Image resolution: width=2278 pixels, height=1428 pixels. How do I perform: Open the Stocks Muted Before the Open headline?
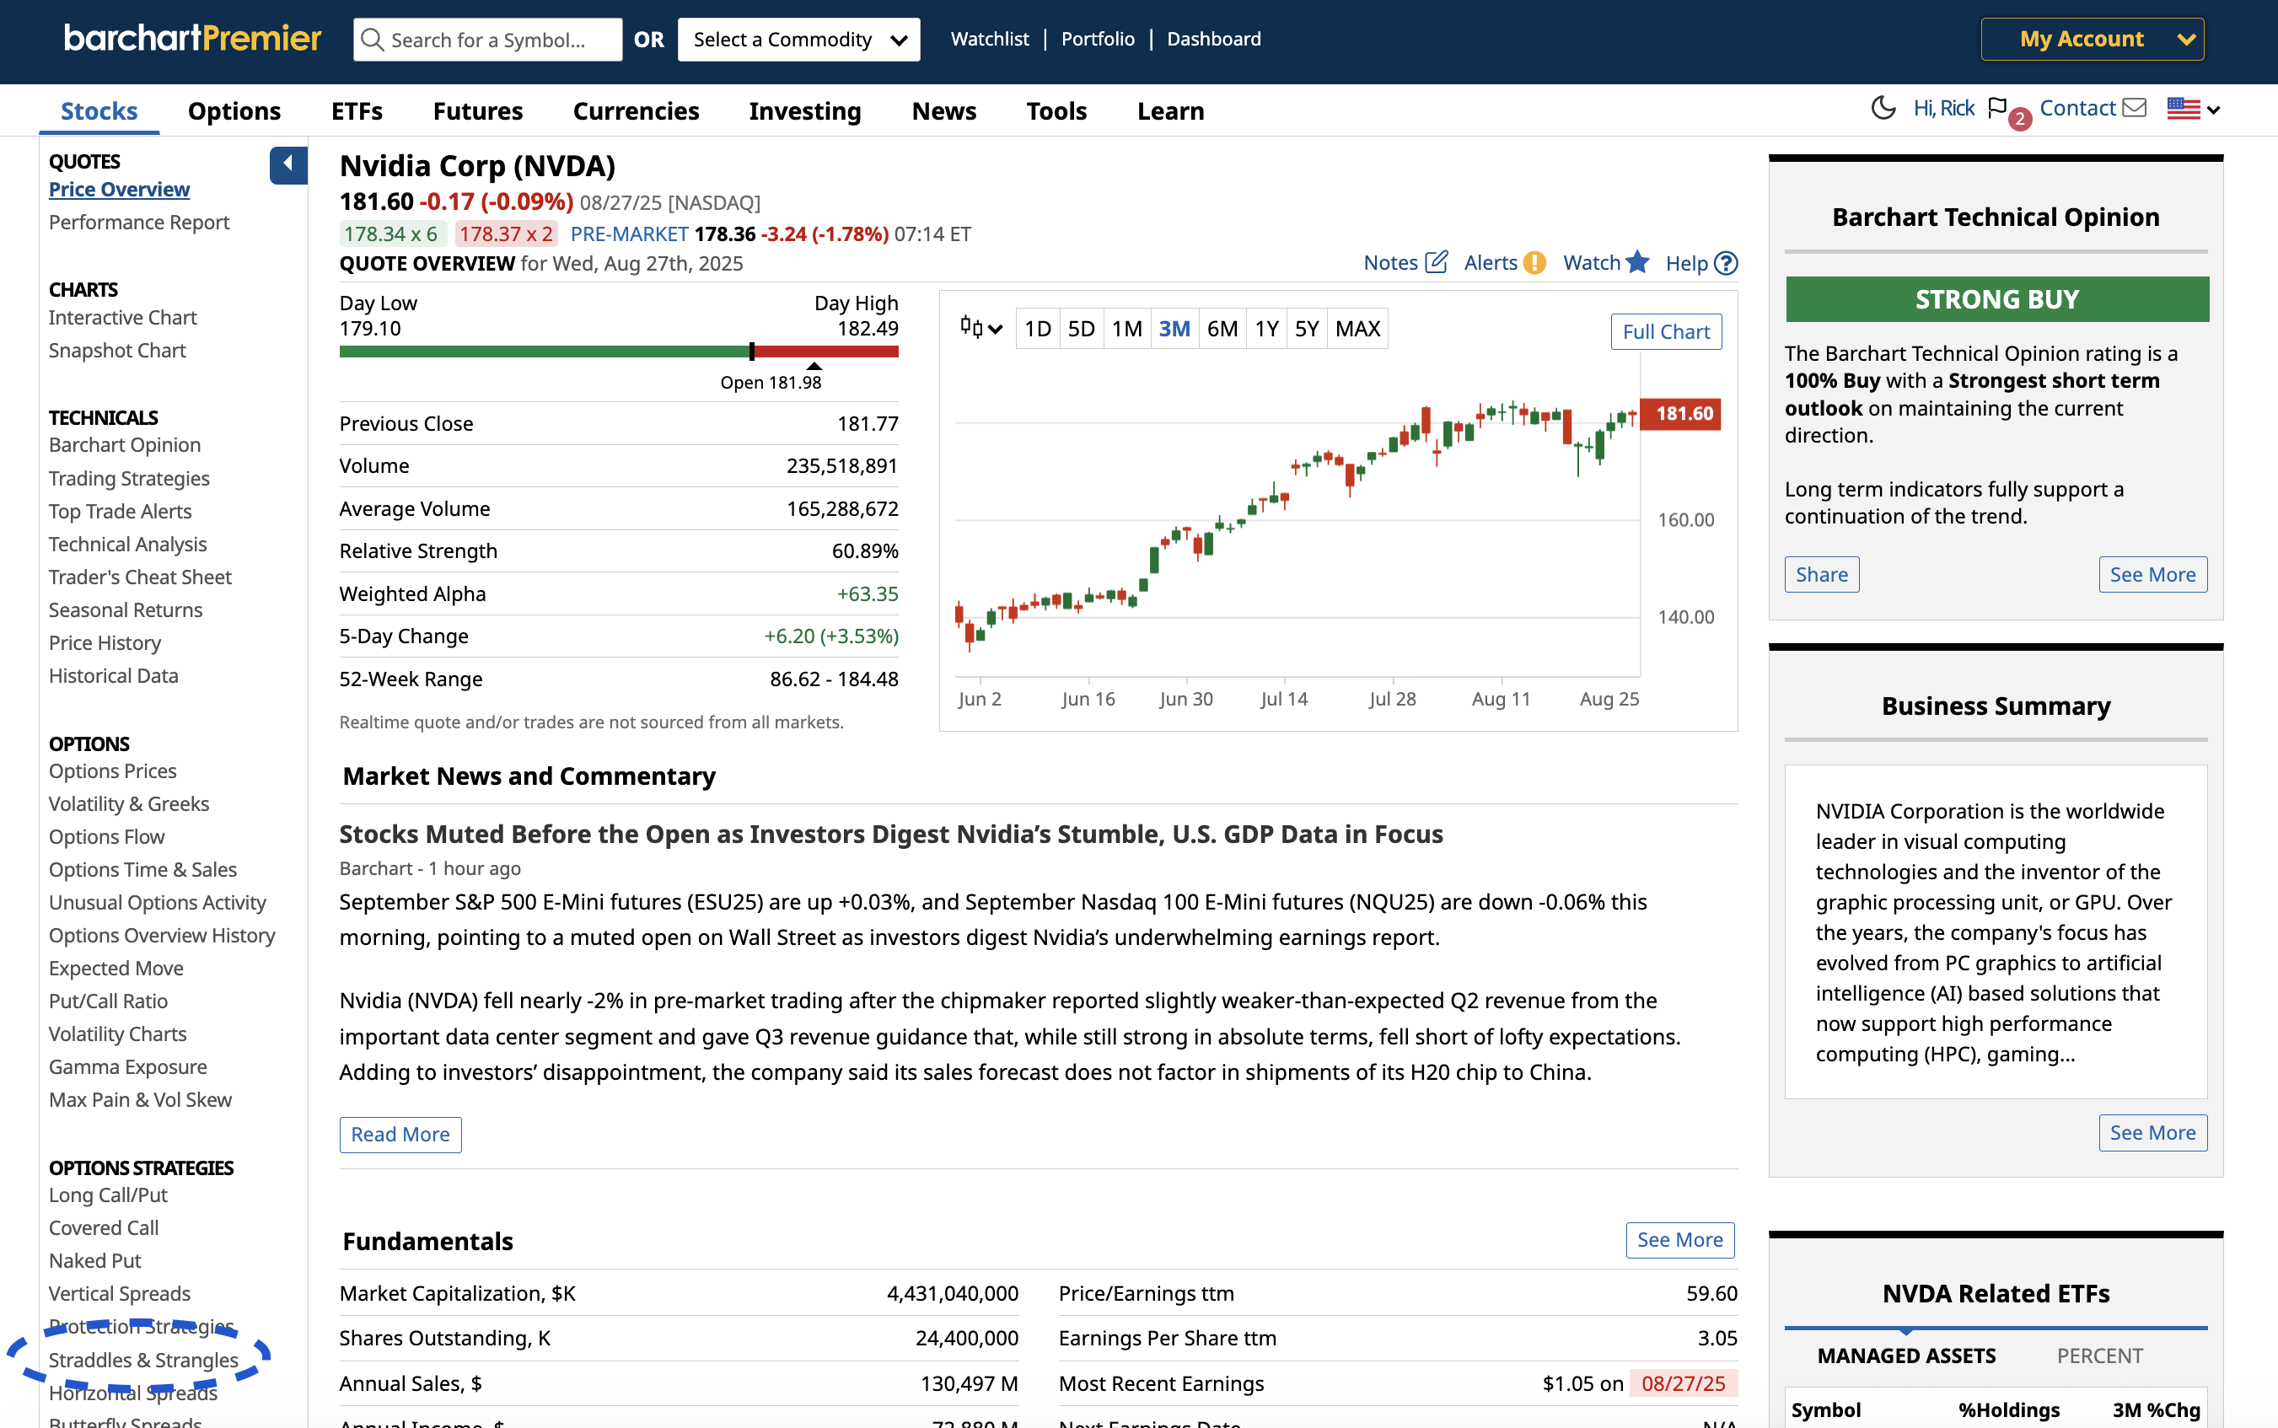[890, 834]
